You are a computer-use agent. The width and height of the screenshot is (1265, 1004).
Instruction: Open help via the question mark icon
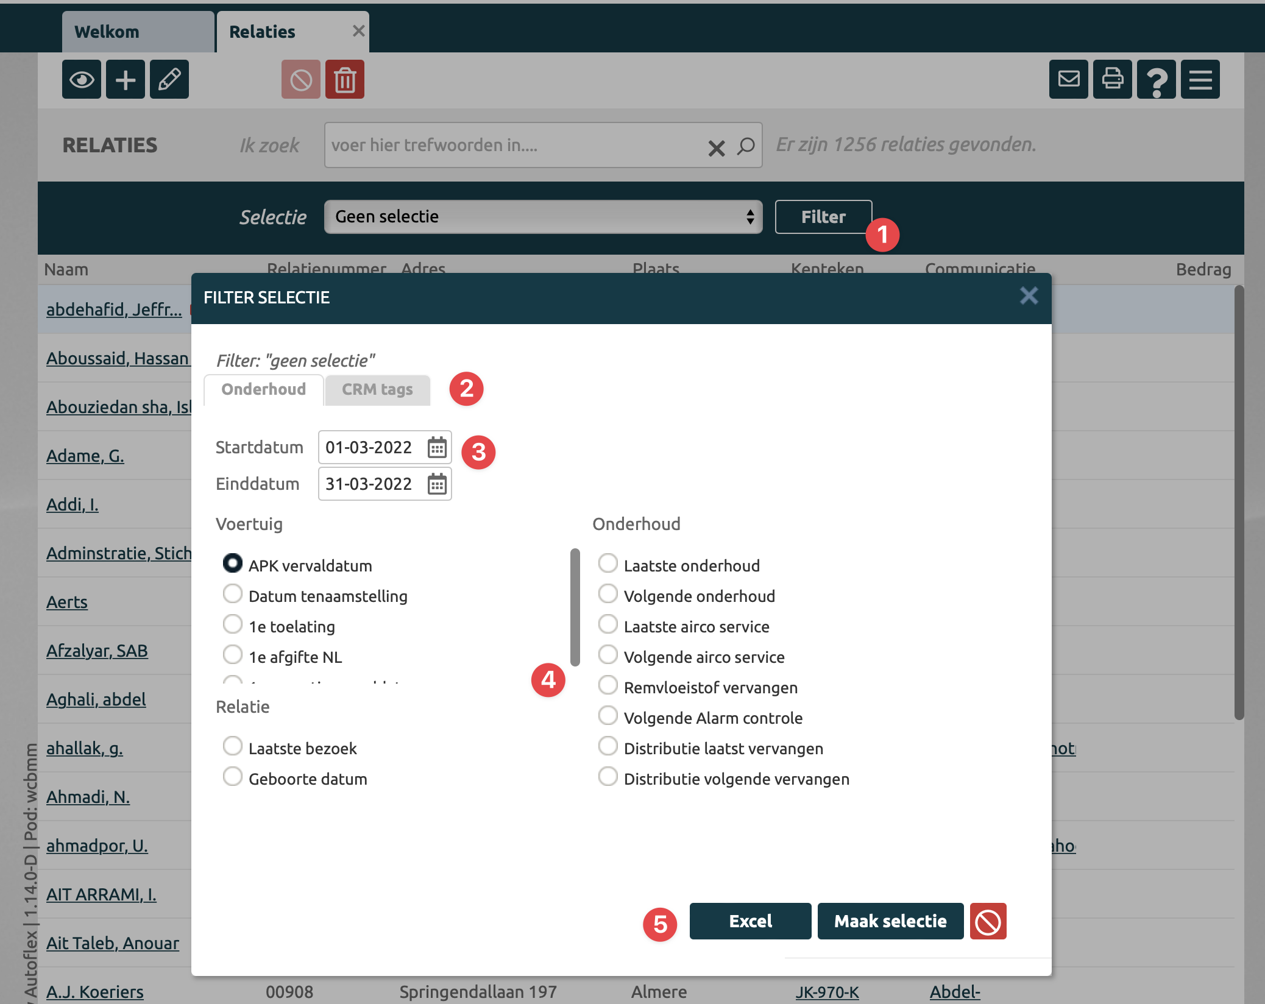tap(1156, 79)
